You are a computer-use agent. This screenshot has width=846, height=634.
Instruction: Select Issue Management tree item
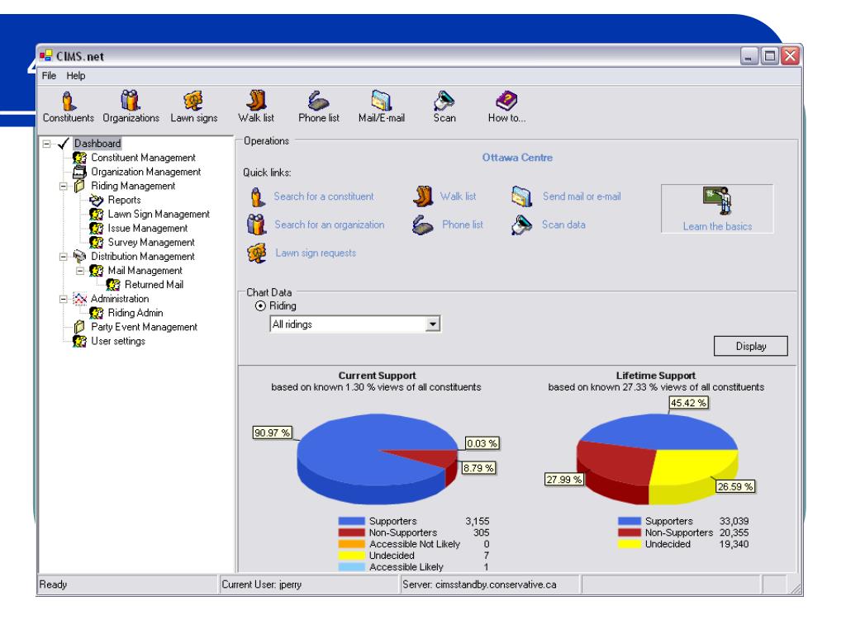[148, 229]
